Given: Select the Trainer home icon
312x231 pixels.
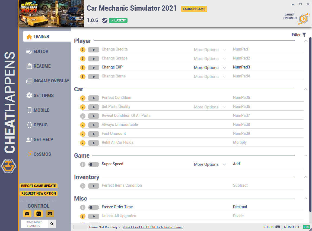Looking at the screenshot, I should pos(29,36).
